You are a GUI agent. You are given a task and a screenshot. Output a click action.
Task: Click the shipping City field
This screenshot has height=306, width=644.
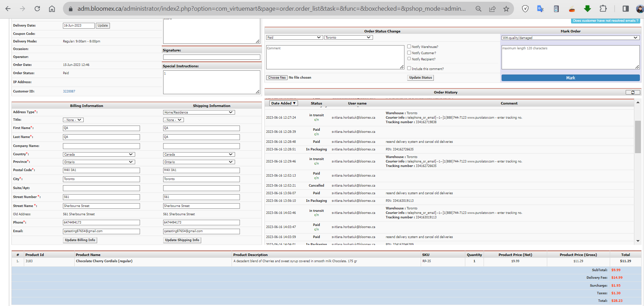pos(202,179)
